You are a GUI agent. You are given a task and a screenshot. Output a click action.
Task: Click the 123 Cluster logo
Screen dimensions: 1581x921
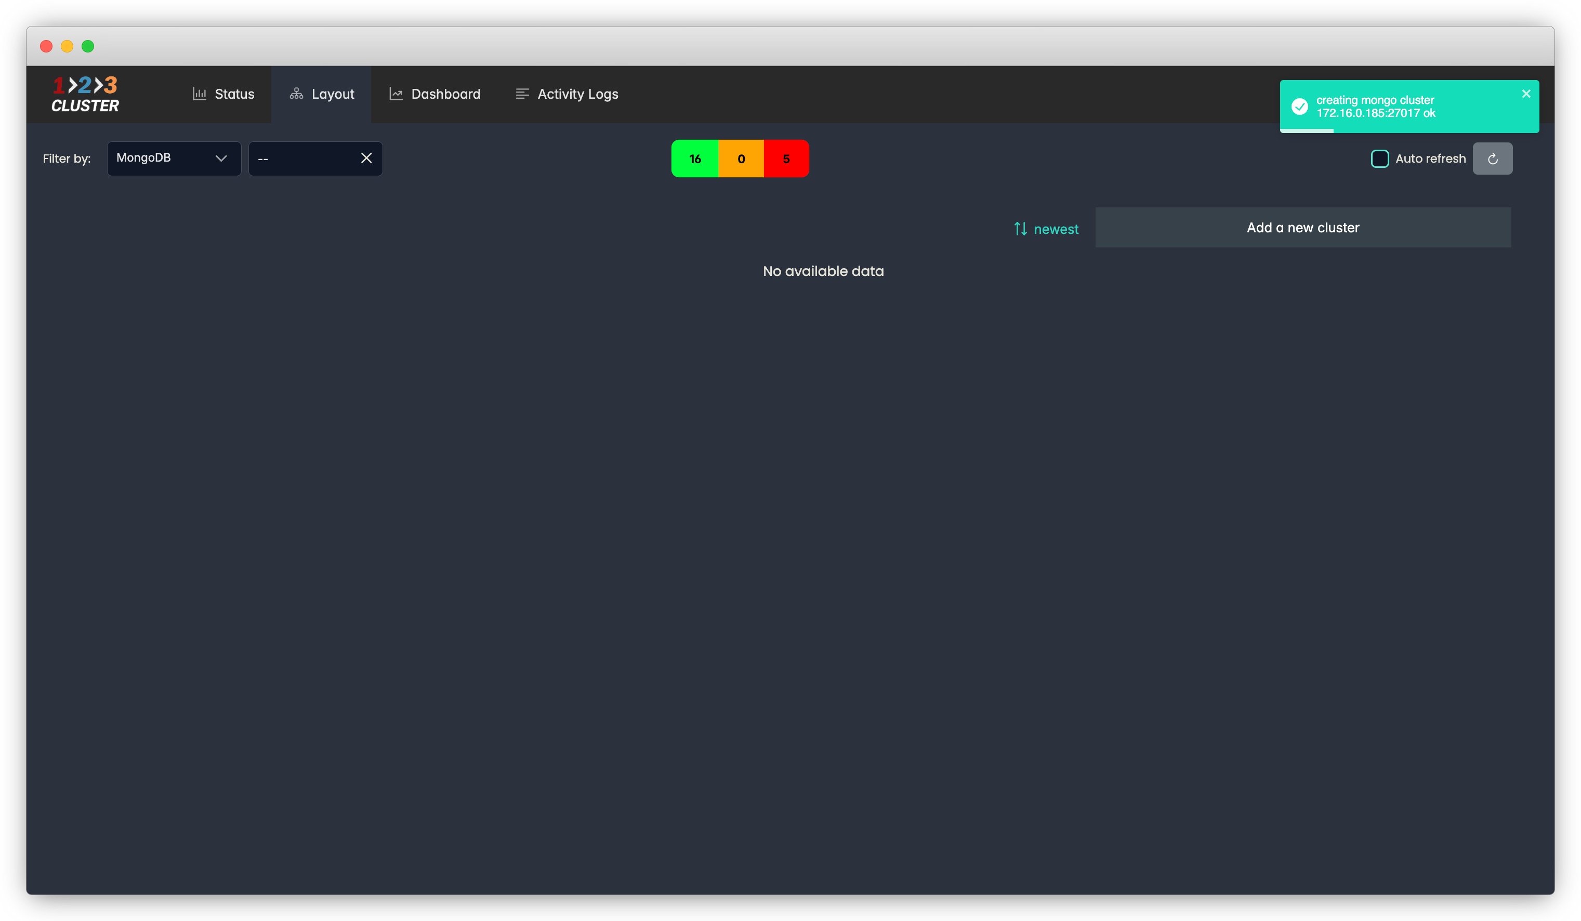tap(85, 94)
